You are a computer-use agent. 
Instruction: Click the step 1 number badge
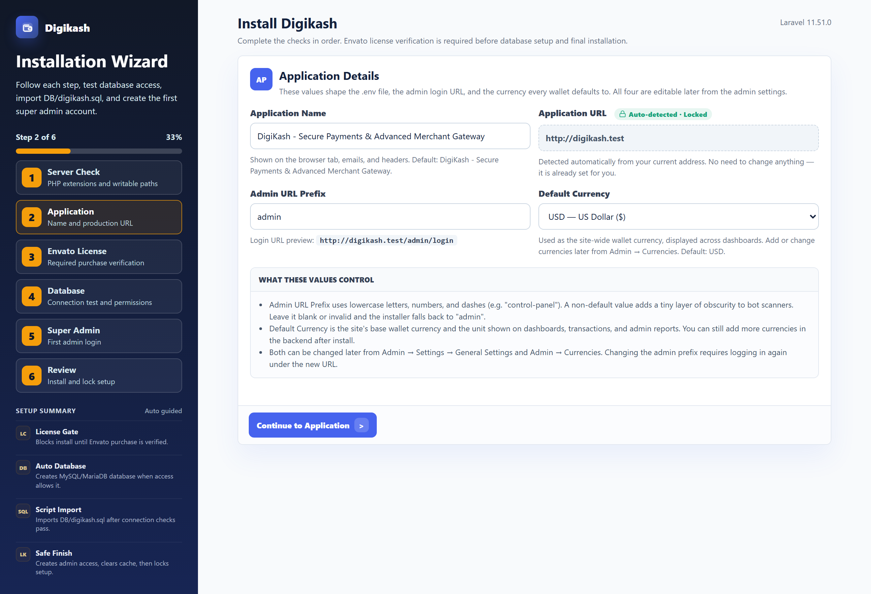(x=31, y=178)
